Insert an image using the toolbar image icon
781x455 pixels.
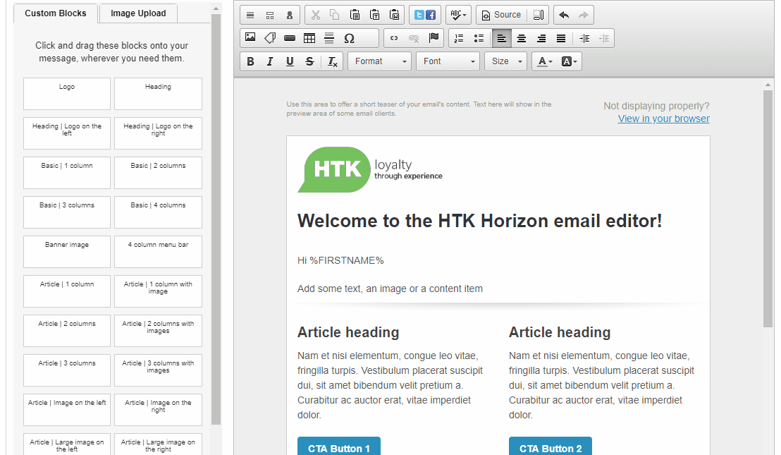(250, 38)
